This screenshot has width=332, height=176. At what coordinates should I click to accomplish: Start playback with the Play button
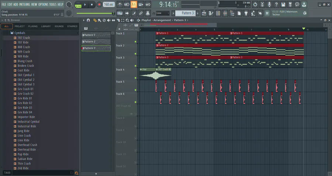click(85, 4)
